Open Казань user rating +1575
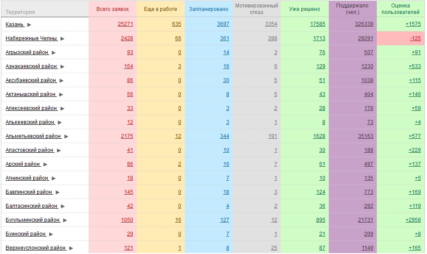 pos(413,24)
